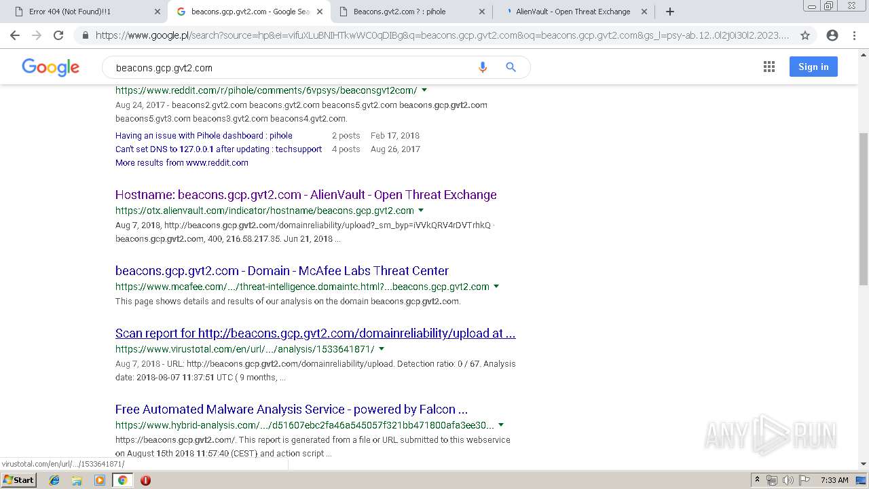Expand the reddit.com result dropdown arrow
Screen dimensions: 869x489
pos(424,90)
